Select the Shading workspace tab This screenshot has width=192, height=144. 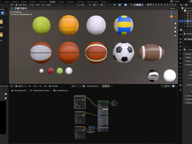[52, 2]
